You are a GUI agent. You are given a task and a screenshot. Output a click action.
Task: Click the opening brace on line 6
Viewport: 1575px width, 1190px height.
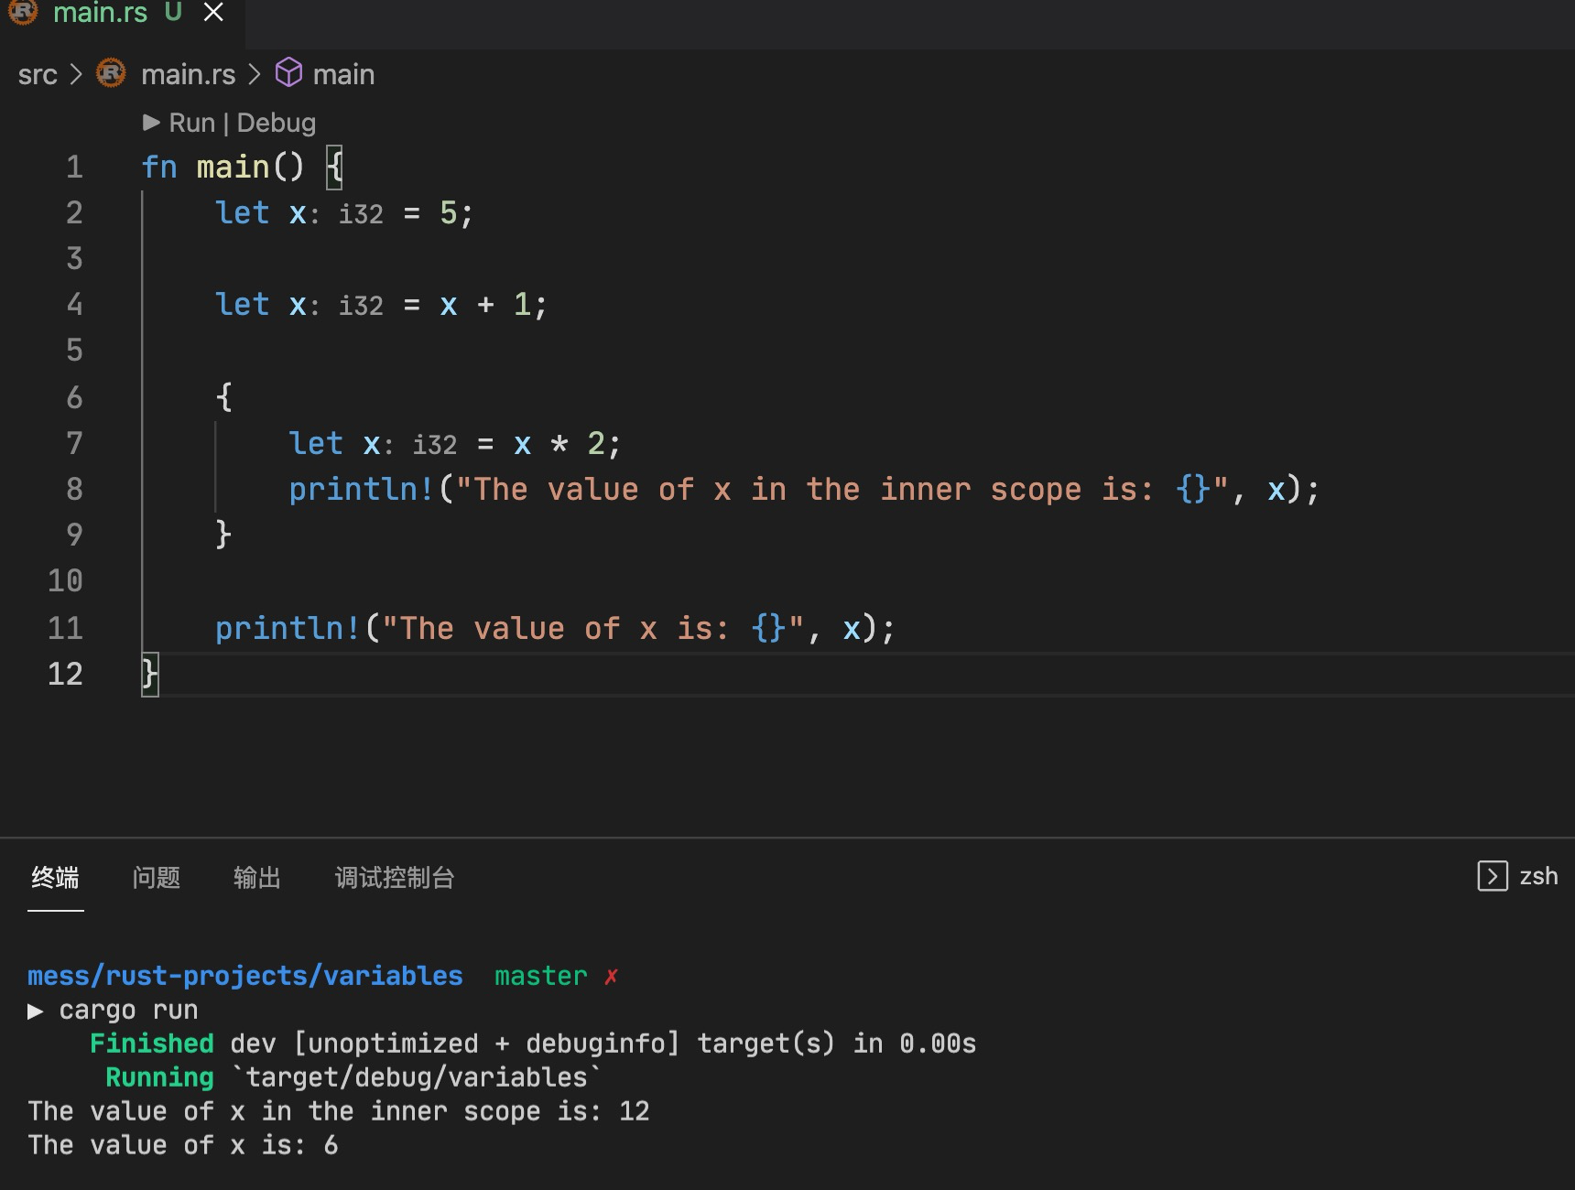click(224, 397)
